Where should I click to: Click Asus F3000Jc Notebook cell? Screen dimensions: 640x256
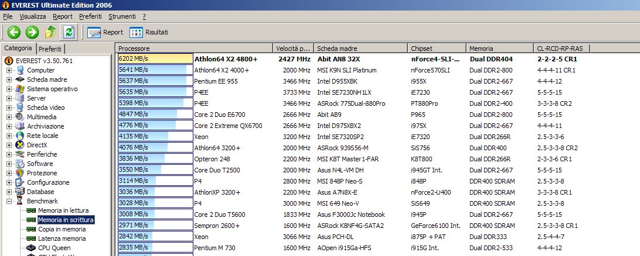coord(351,215)
